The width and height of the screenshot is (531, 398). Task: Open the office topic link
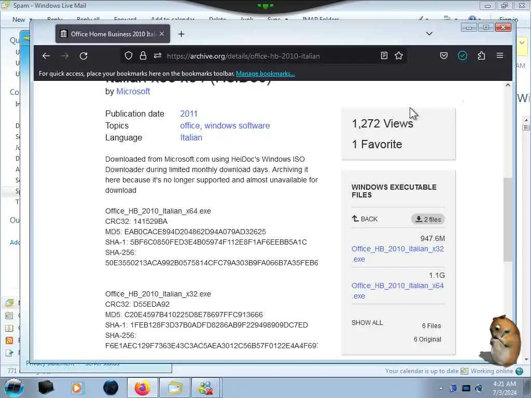click(190, 125)
